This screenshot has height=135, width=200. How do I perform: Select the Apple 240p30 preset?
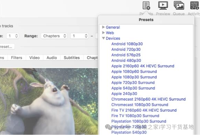(x=124, y=94)
